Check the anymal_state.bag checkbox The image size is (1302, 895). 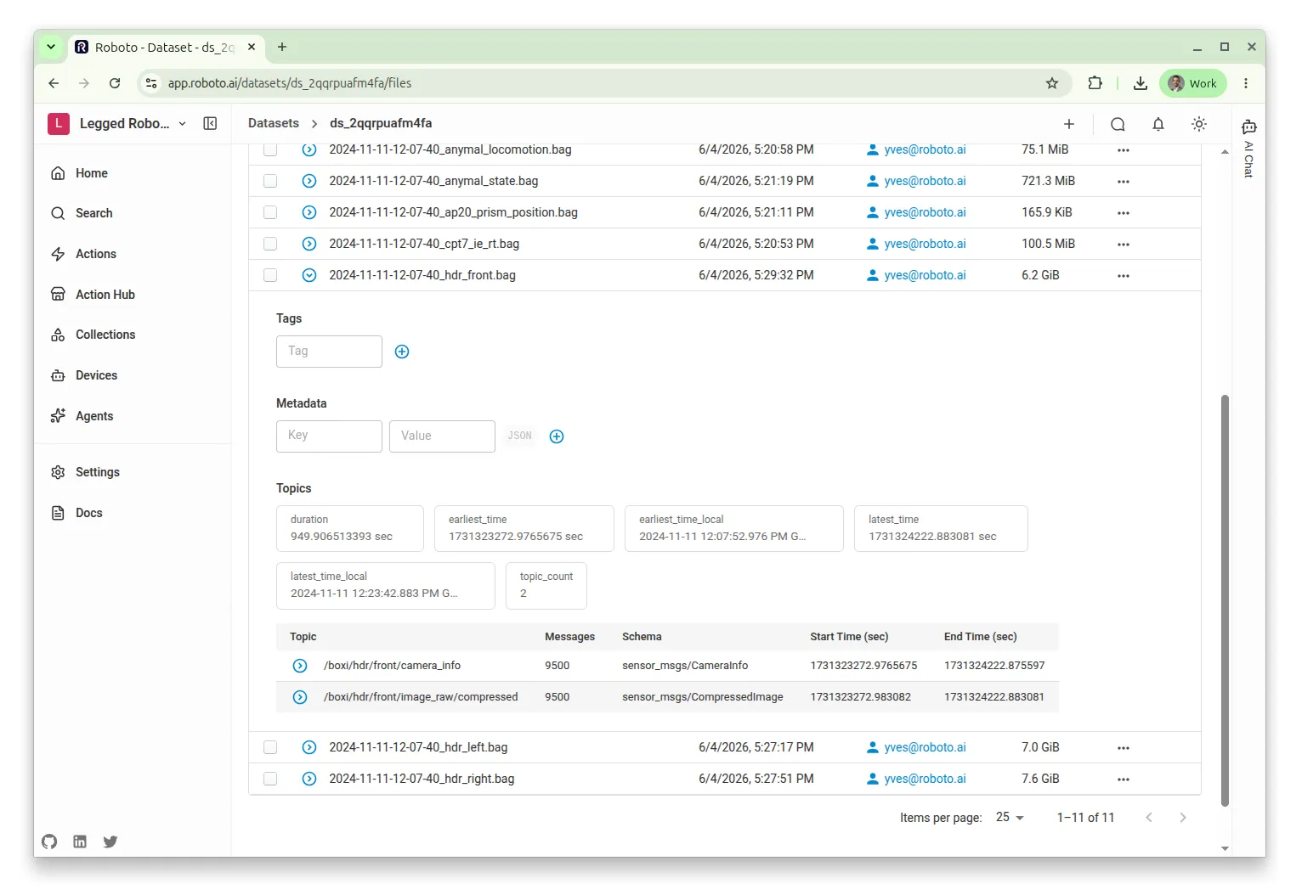[270, 181]
